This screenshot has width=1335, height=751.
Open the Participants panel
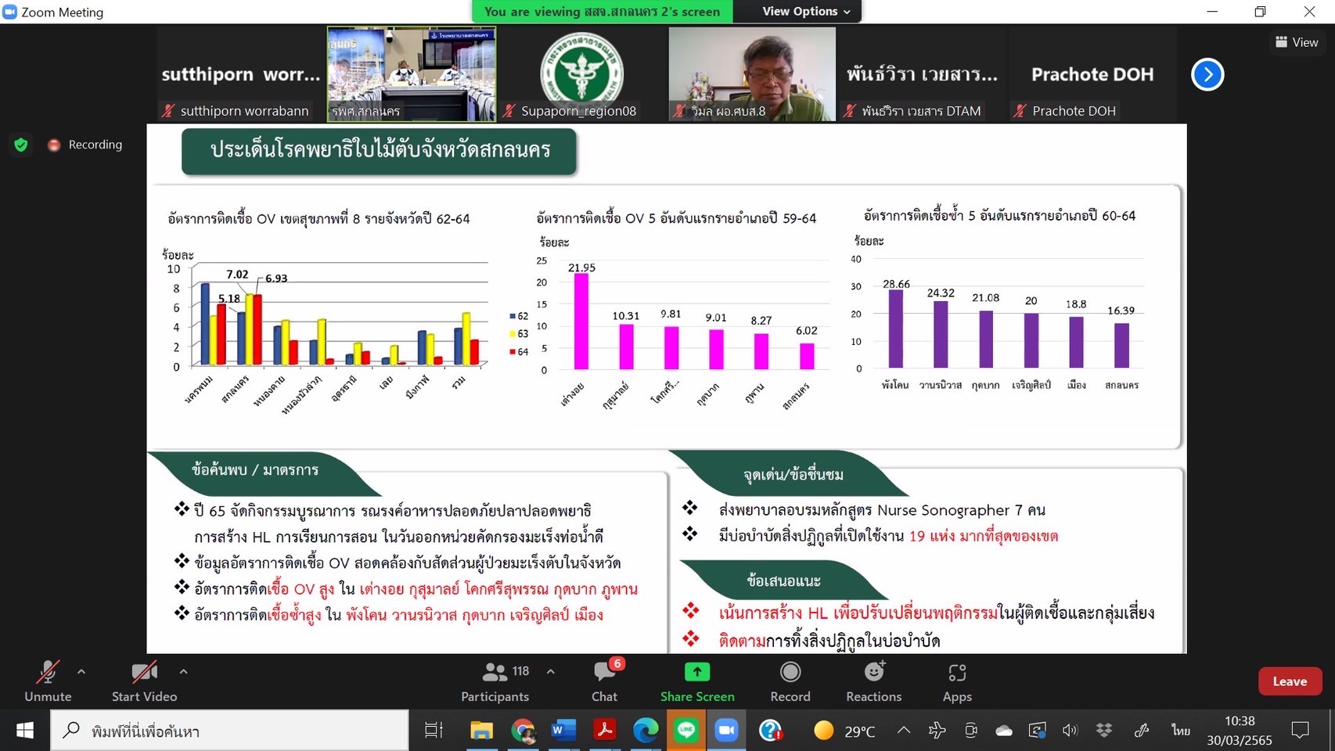(495, 681)
